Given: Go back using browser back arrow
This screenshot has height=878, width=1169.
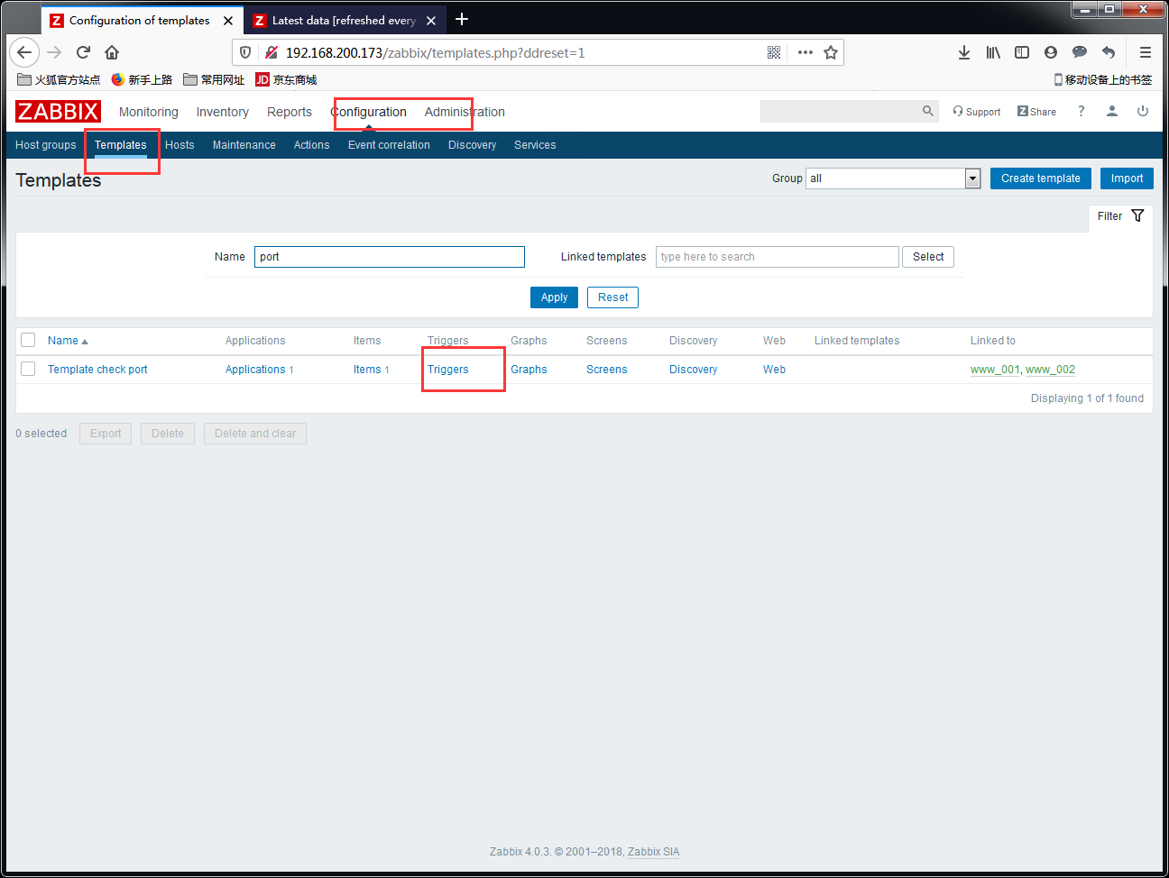Looking at the screenshot, I should click(x=24, y=52).
